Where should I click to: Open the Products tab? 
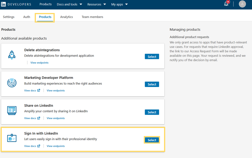coord(45,17)
